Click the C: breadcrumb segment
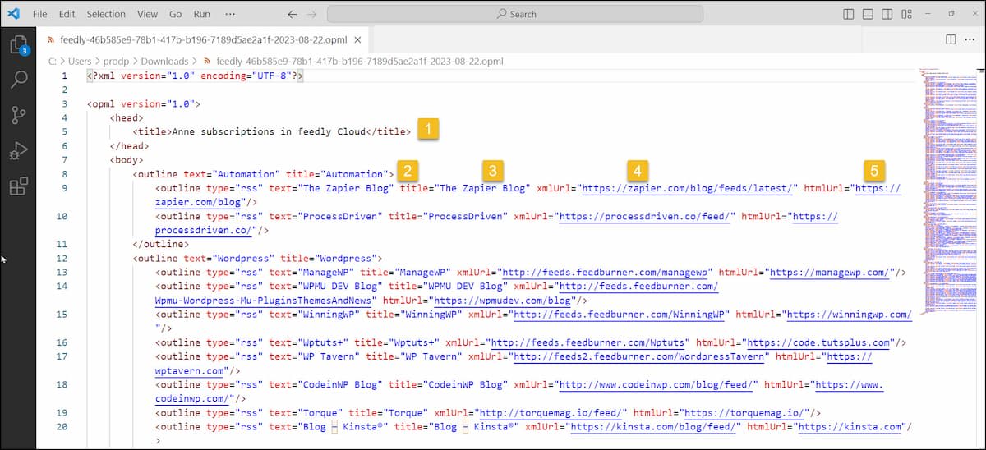The width and height of the screenshot is (986, 450). [52, 61]
